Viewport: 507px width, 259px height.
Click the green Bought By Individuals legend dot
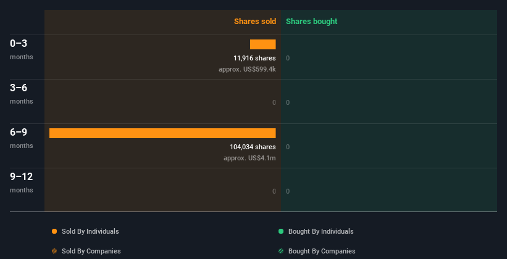tap(281, 231)
